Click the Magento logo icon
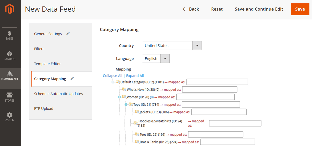This screenshot has height=146, width=312. point(10,9)
